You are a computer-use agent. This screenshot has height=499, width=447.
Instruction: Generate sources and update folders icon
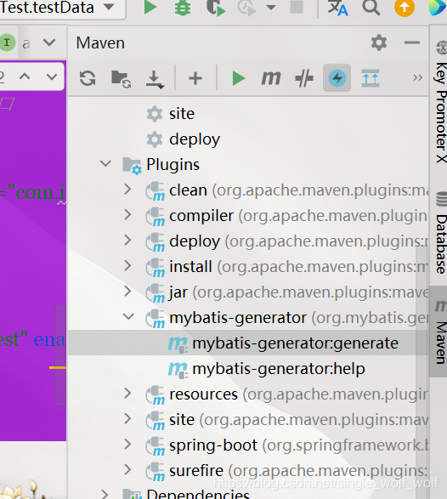(x=121, y=78)
